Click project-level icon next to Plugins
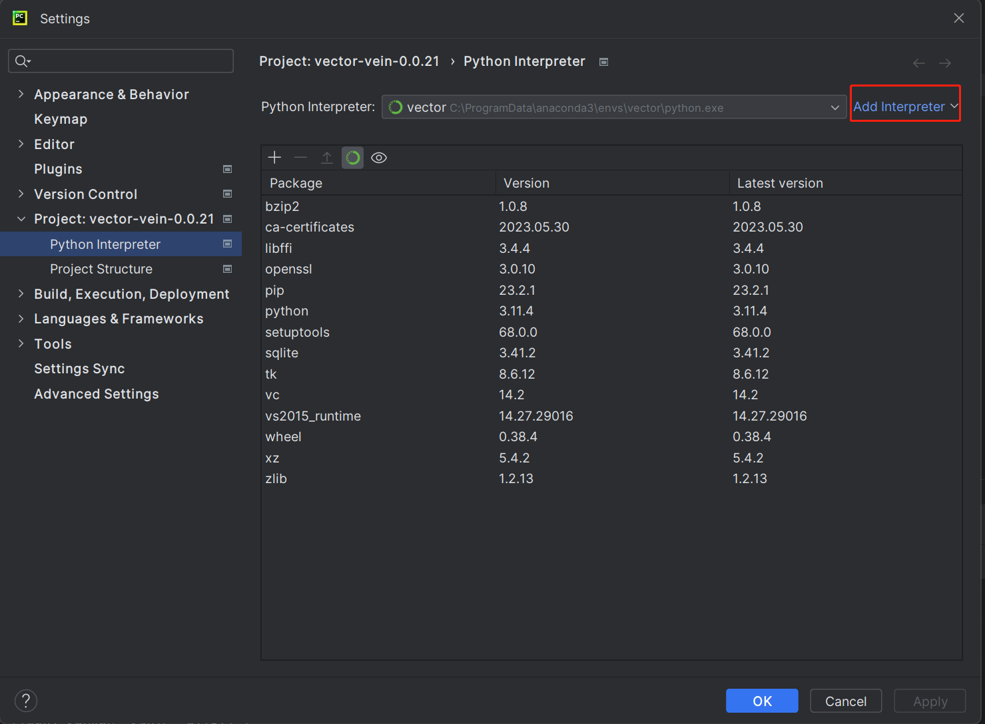 click(227, 169)
